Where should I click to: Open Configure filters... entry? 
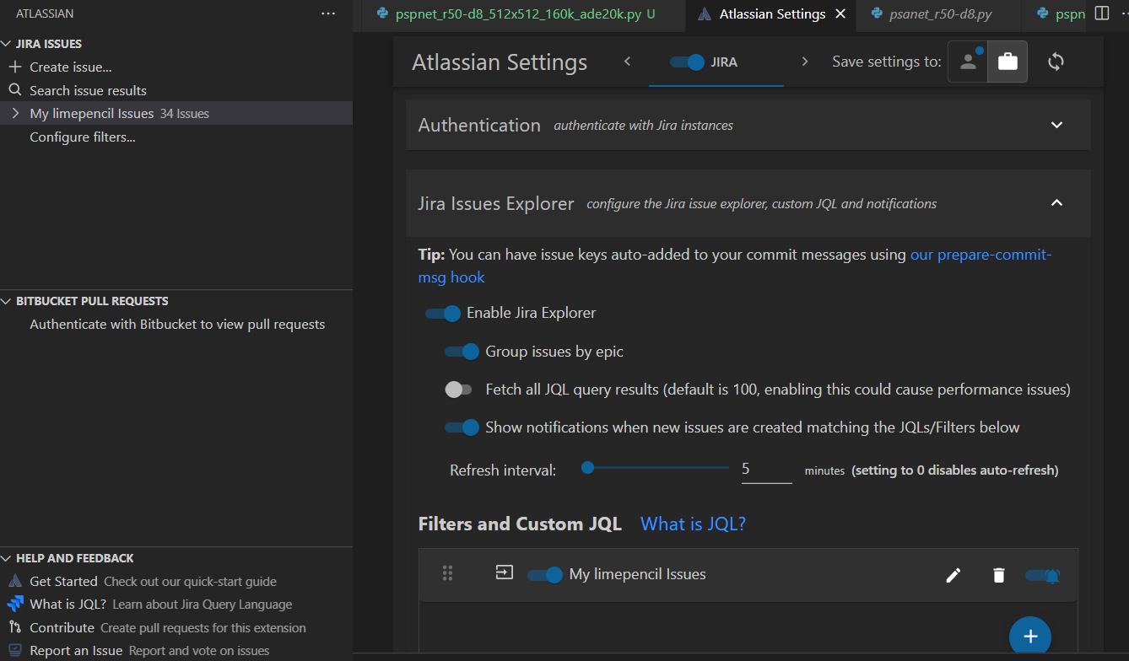click(x=83, y=137)
